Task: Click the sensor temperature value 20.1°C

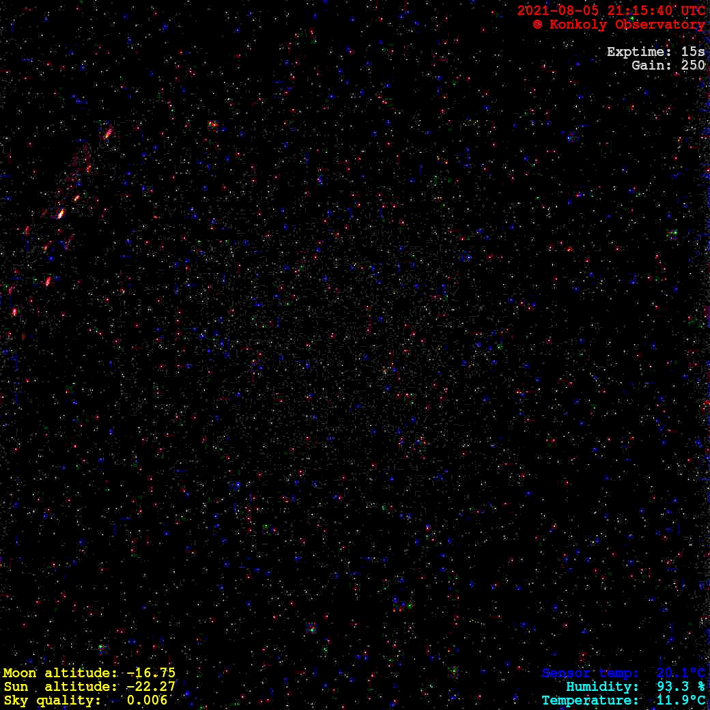Action: tap(681, 673)
